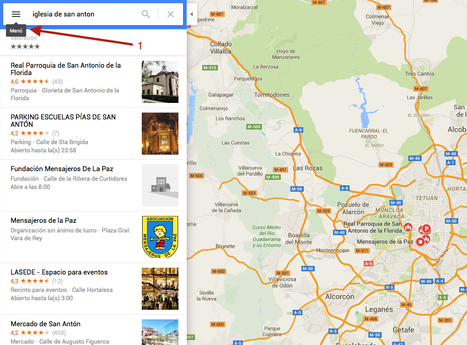Click the Brunete map label
The height and width of the screenshot is (345, 467).
click(225, 246)
